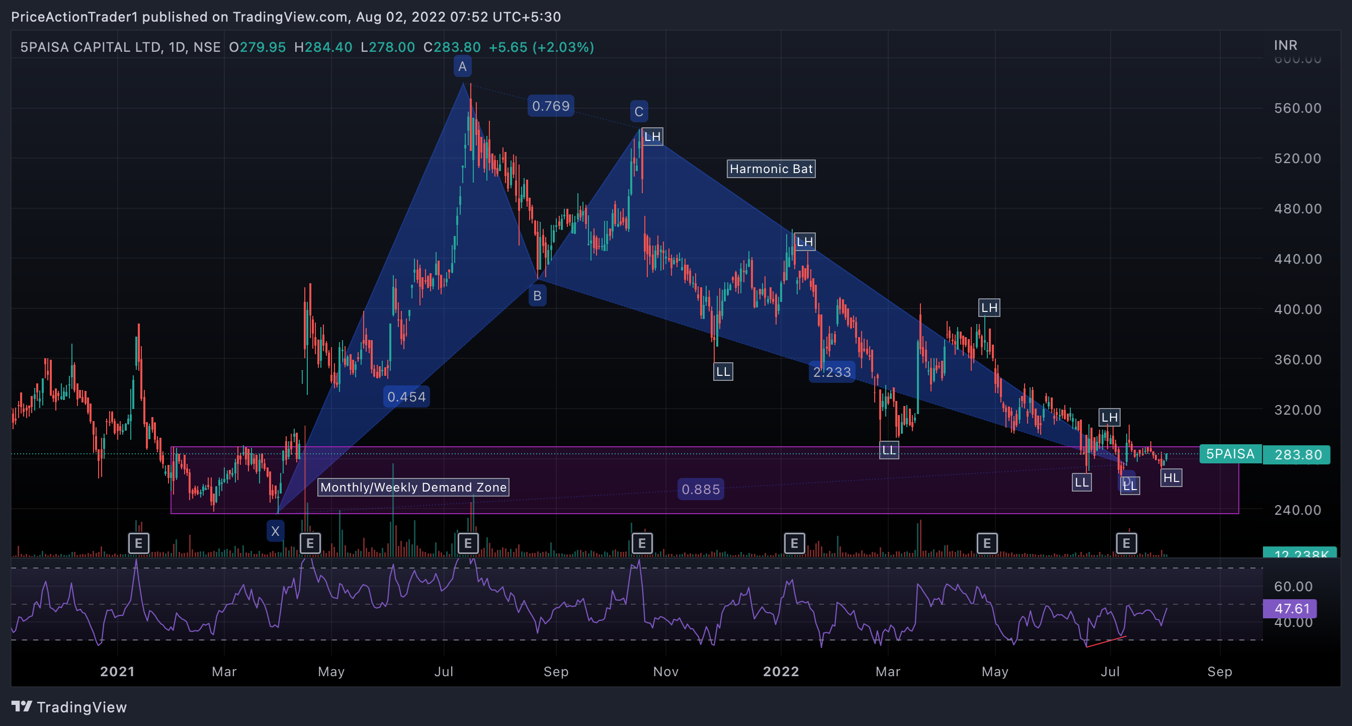1352x726 pixels.
Task: Open the earnings E marker before November 2021
Action: tap(642, 543)
